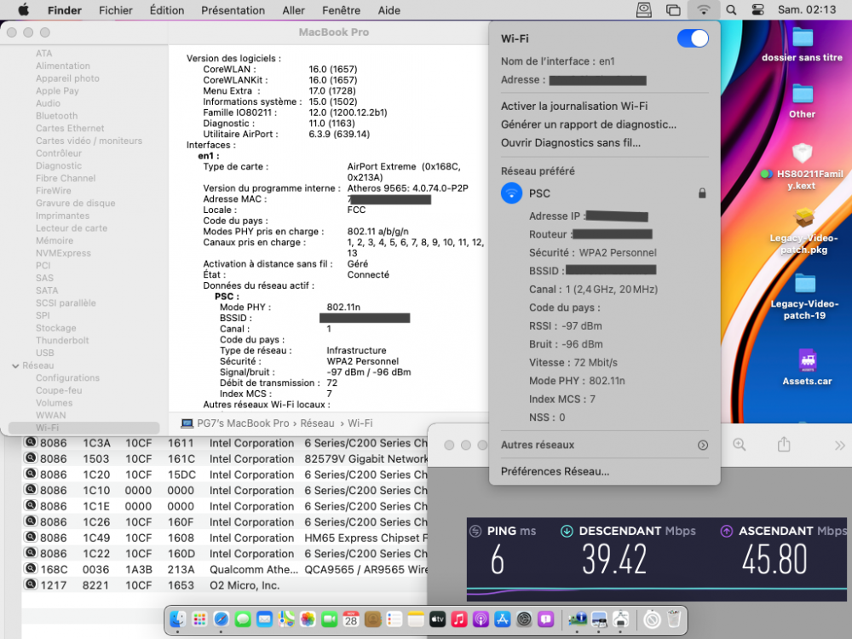Screen dimensions: 852x639
Task: Select USB in the sidebar
Action: (44, 353)
